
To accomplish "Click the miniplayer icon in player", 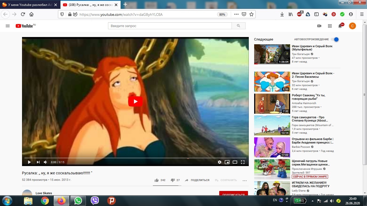I will tap(227, 162).
